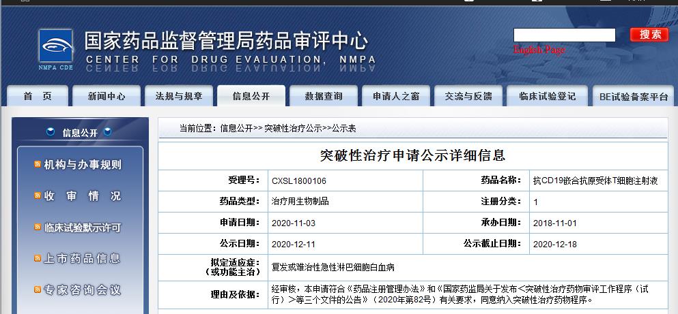This screenshot has height=314, width=678.
Task: Go to the 申请人之窗 tab
Action: click(x=396, y=97)
